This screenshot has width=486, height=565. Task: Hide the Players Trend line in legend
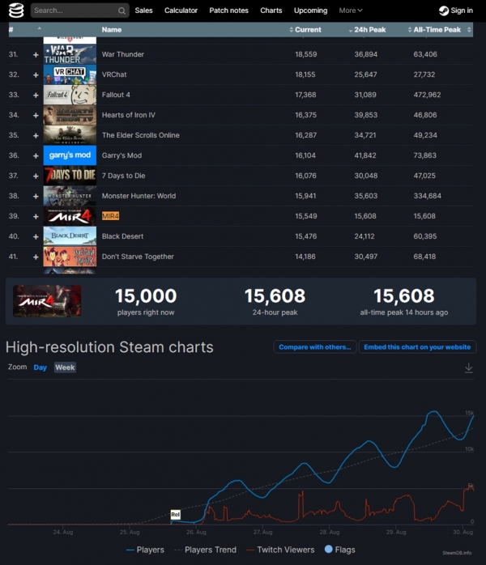(205, 550)
